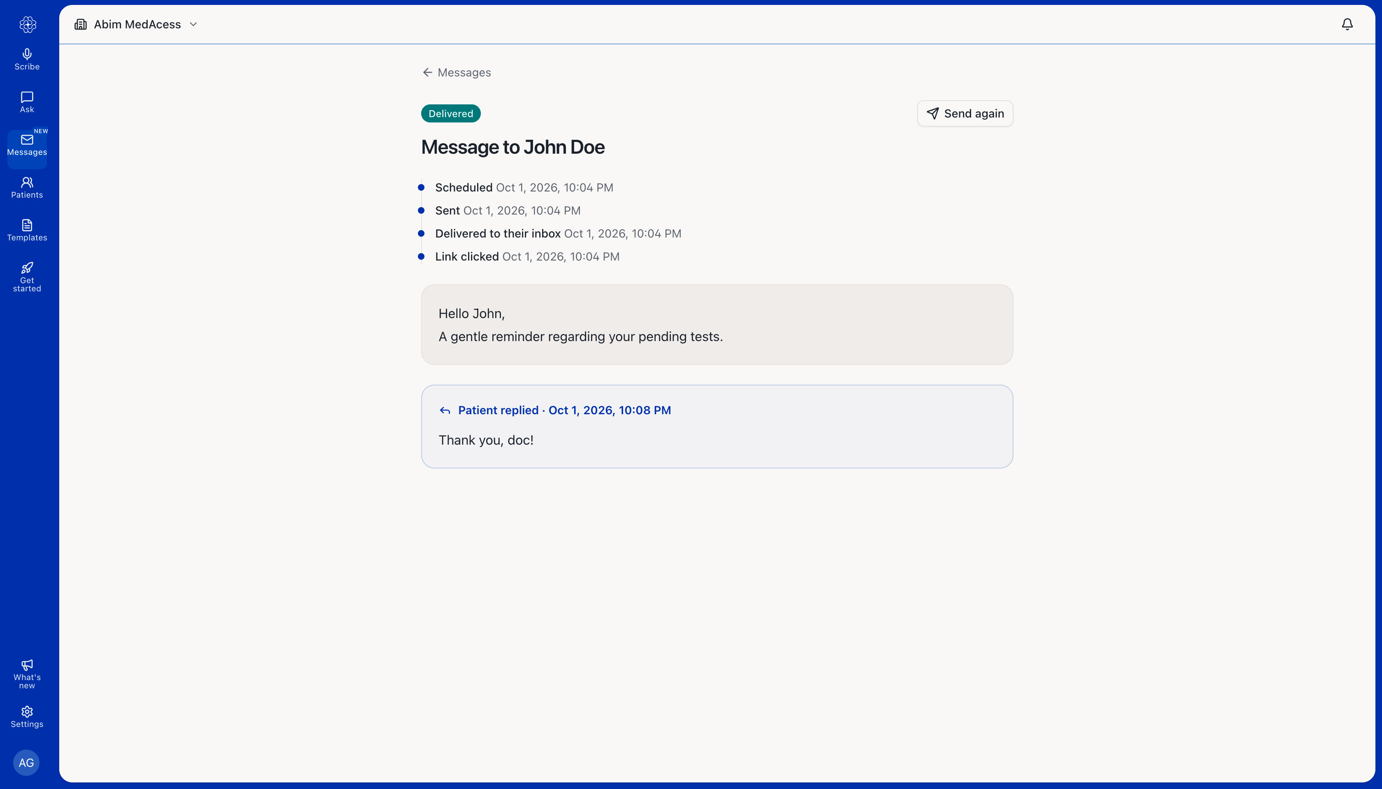The image size is (1382, 789).
Task: Open the Get started rocket guide
Action: (27, 277)
